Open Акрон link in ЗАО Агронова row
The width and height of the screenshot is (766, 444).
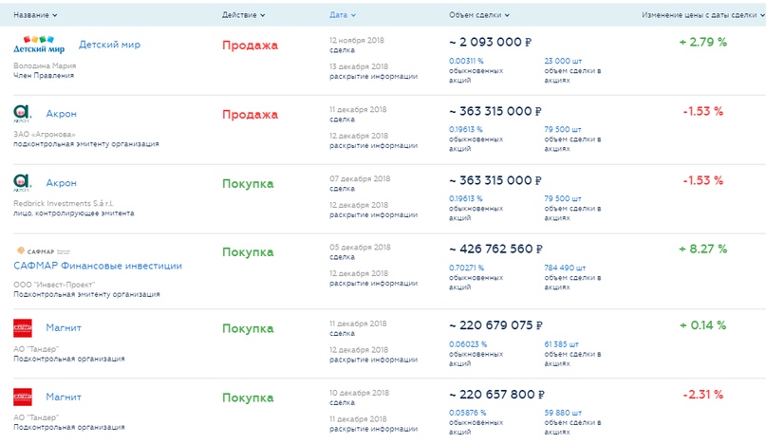[x=62, y=114]
